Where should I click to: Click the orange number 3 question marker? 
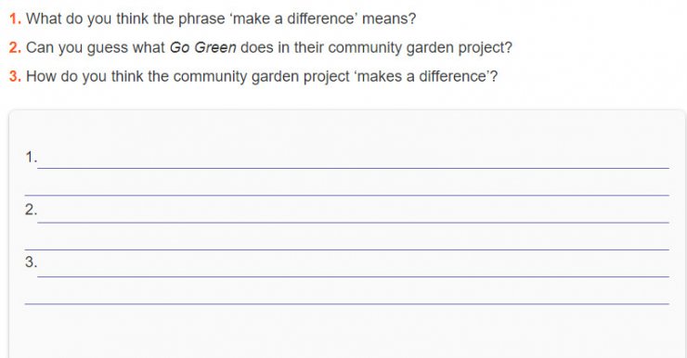[15, 76]
